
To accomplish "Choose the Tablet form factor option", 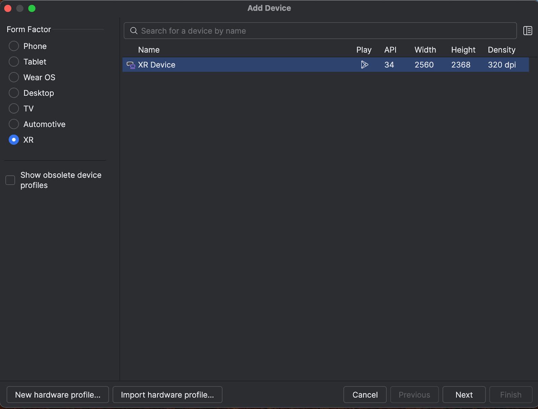I will [x=14, y=62].
